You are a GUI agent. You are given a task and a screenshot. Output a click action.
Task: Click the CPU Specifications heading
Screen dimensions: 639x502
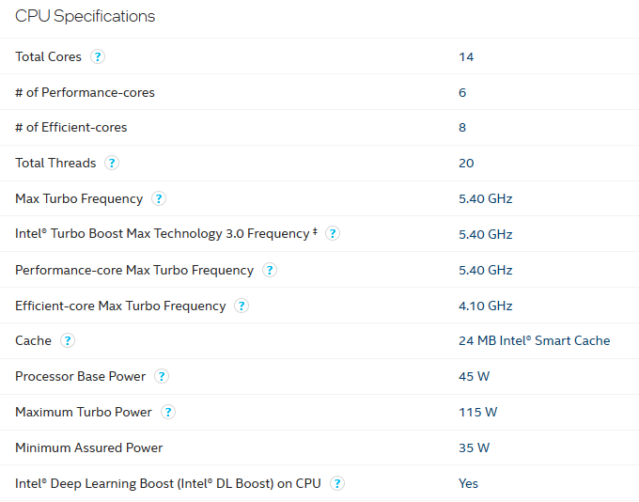point(86,16)
